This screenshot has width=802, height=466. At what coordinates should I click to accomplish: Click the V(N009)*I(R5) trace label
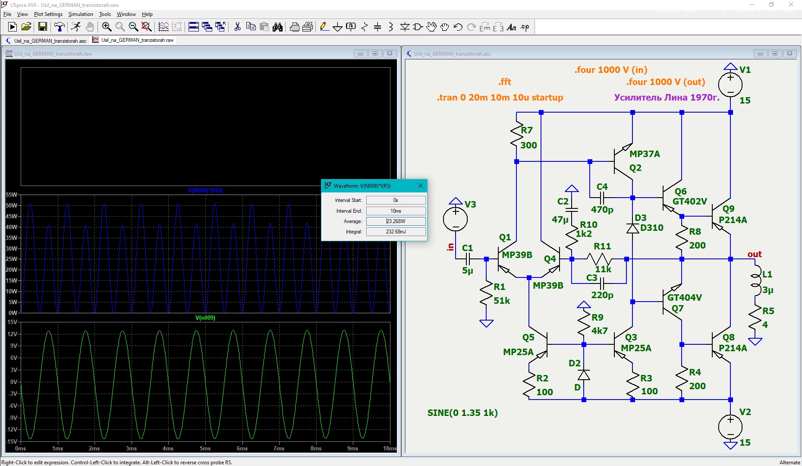coord(205,190)
